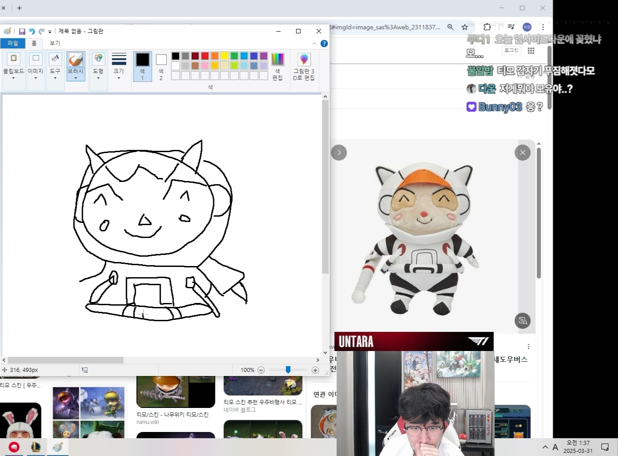
Task: Bookmark this page with the star icon
Action: click(x=465, y=27)
